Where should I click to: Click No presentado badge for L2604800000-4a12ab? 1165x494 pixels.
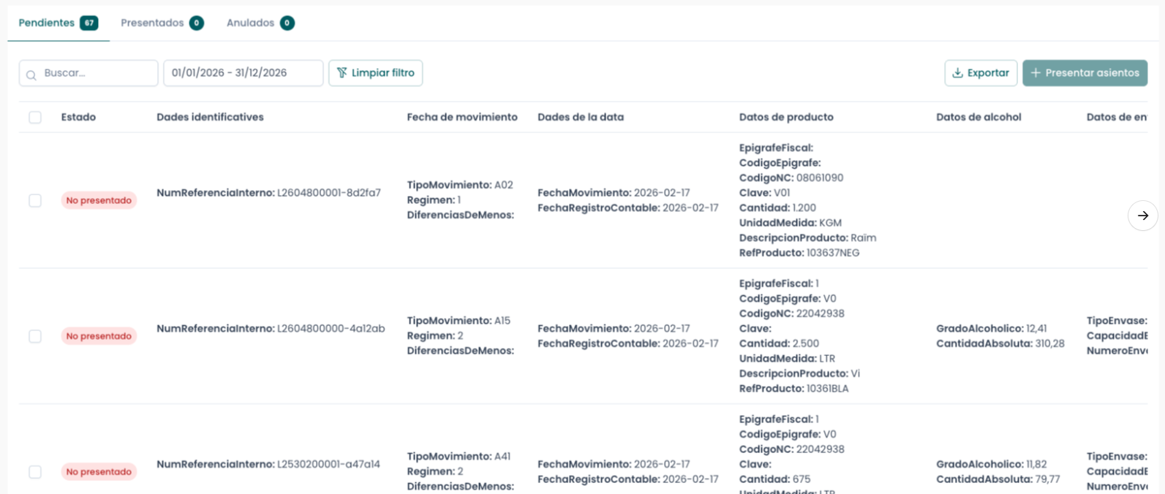click(99, 336)
